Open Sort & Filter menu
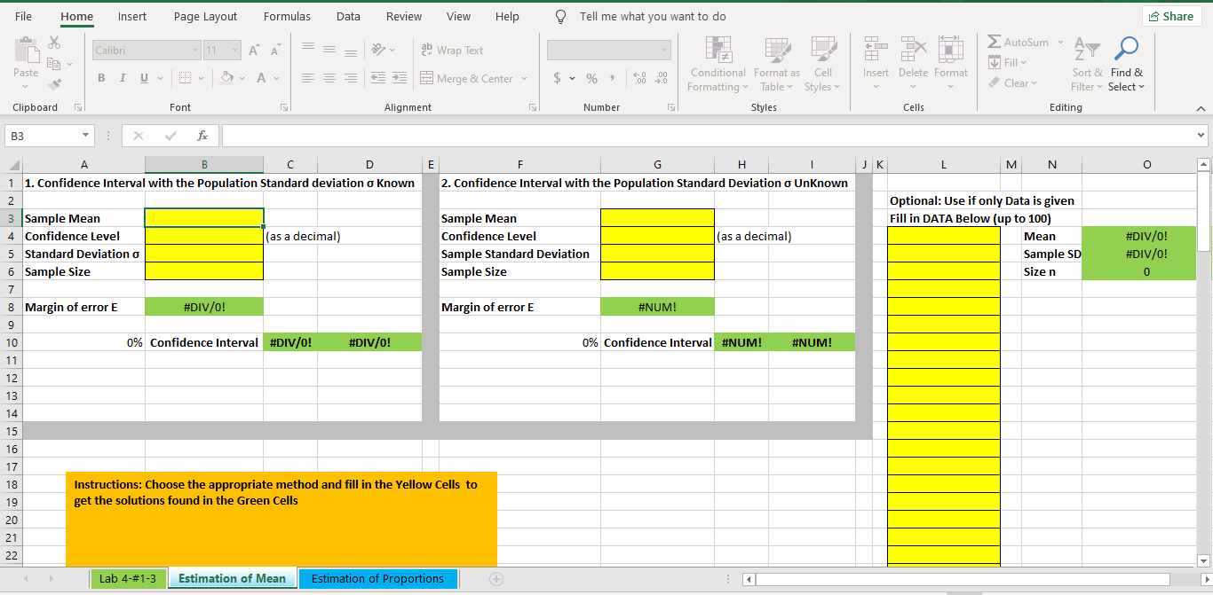1213x595 pixels. 1087,64
